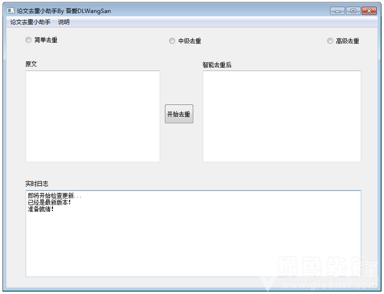The width and height of the screenshot is (384, 294).
Task: Focus the 原文 text input box
Action: point(92,116)
